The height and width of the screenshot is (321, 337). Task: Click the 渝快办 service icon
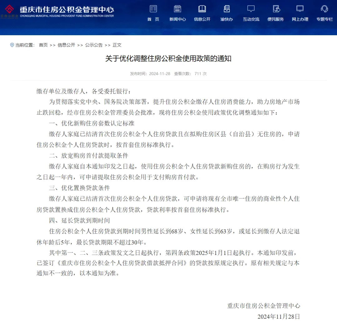tap(227, 9)
